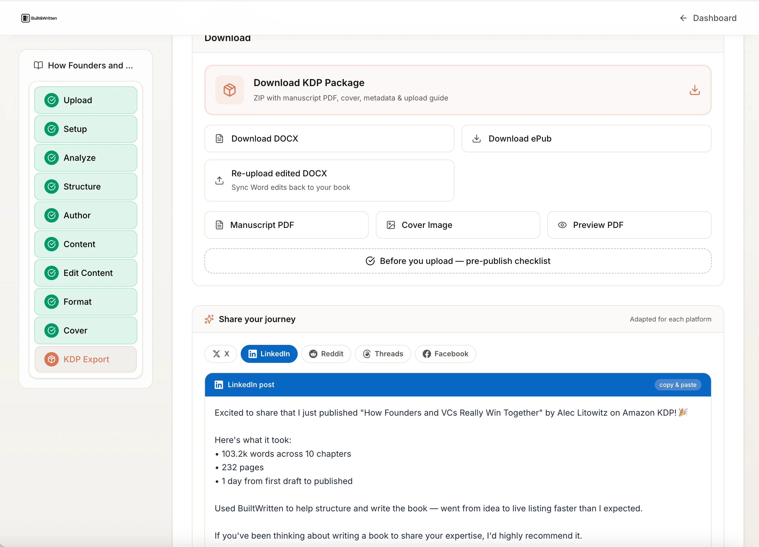The height and width of the screenshot is (547, 759).
Task: Click the document icon on Download DOCX
Action: [x=219, y=139]
